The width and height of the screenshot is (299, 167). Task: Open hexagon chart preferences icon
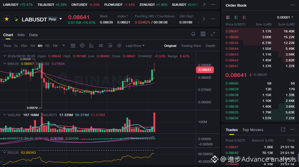119,45
